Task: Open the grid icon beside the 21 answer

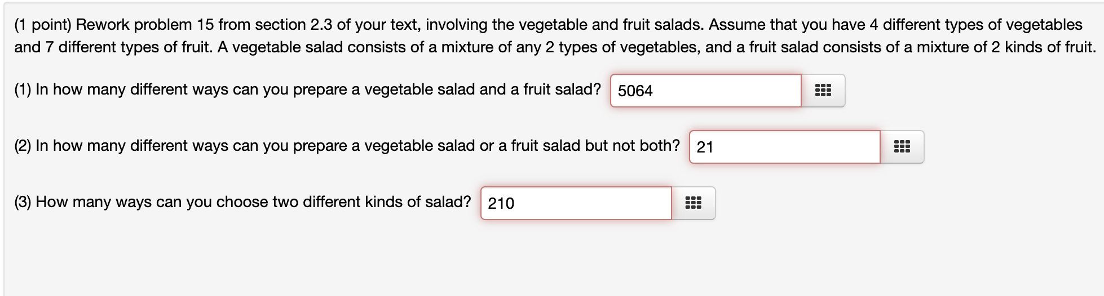Action: 902,147
